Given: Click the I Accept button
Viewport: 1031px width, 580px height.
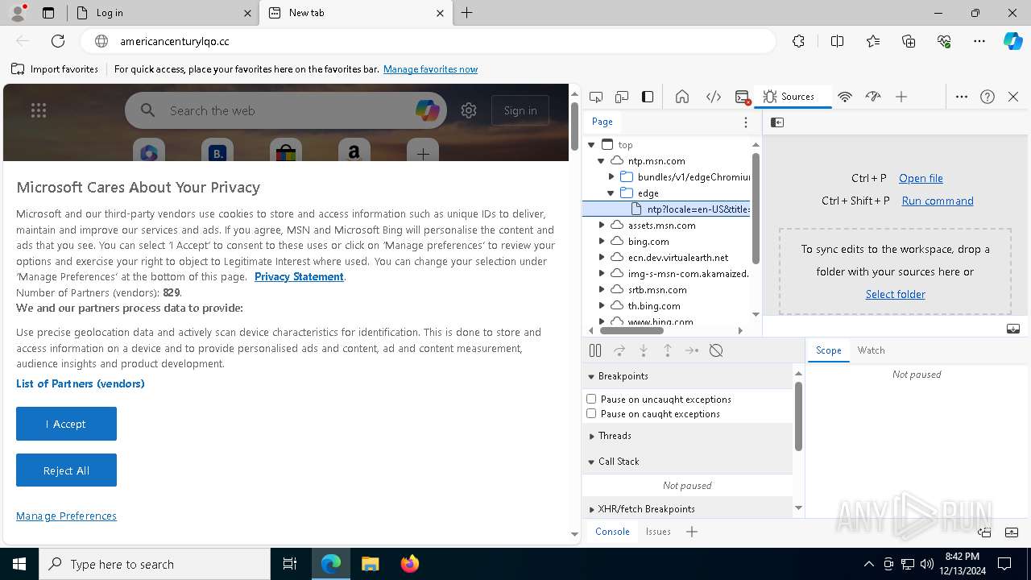Looking at the screenshot, I should 66,424.
